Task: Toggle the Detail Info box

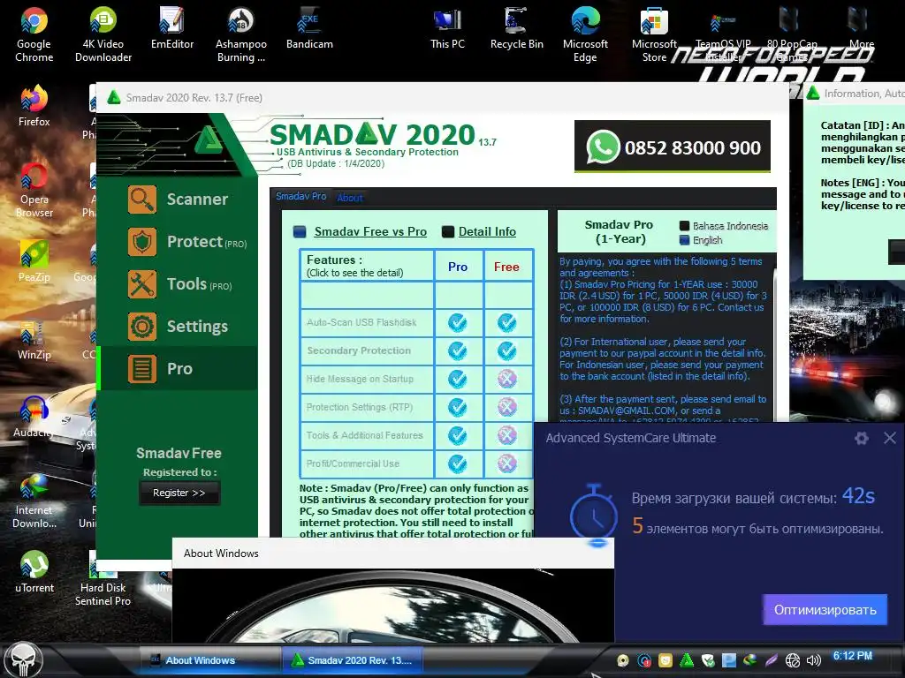Action: coord(448,232)
